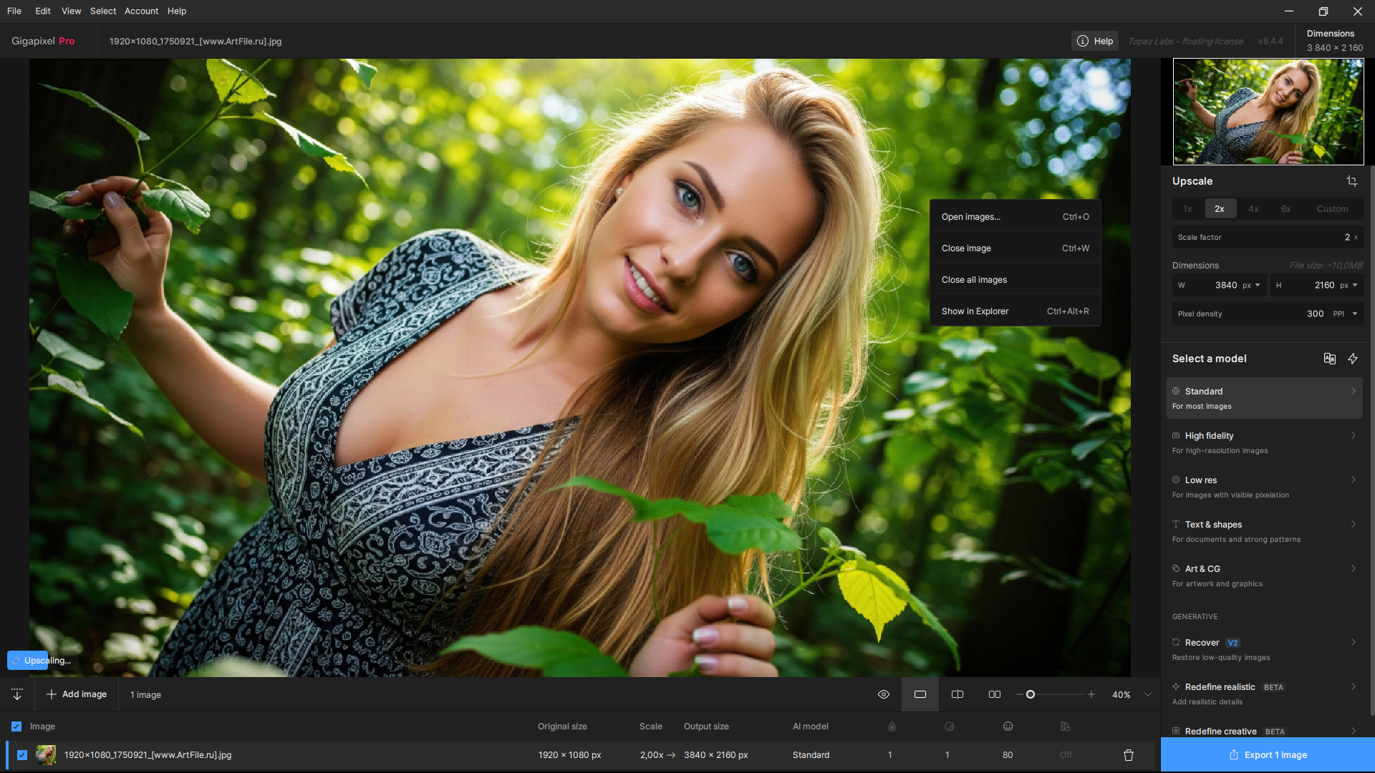Viewport: 1375px width, 773px height.
Task: Click the crop icon next to Upscale
Action: coord(1351,181)
